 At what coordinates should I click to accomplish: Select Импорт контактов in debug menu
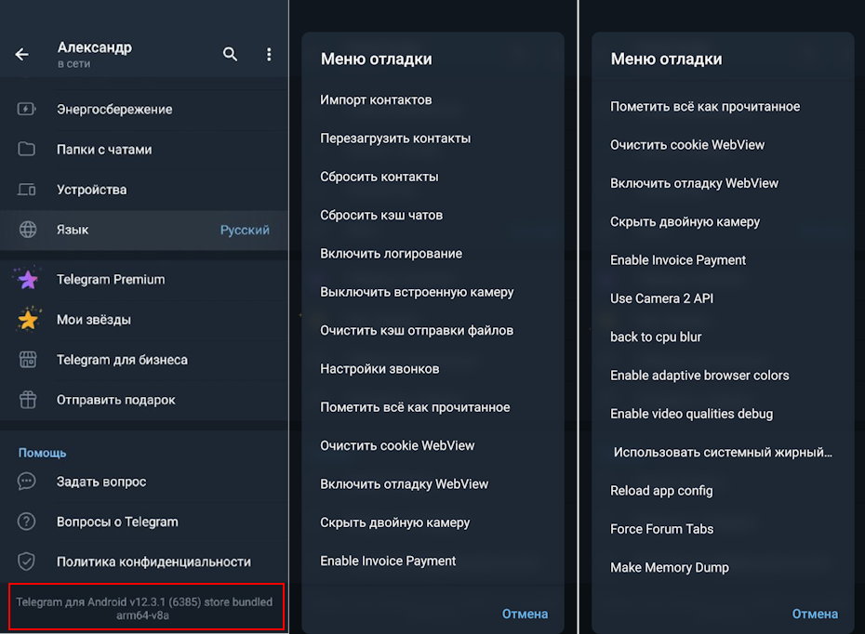coord(376,99)
